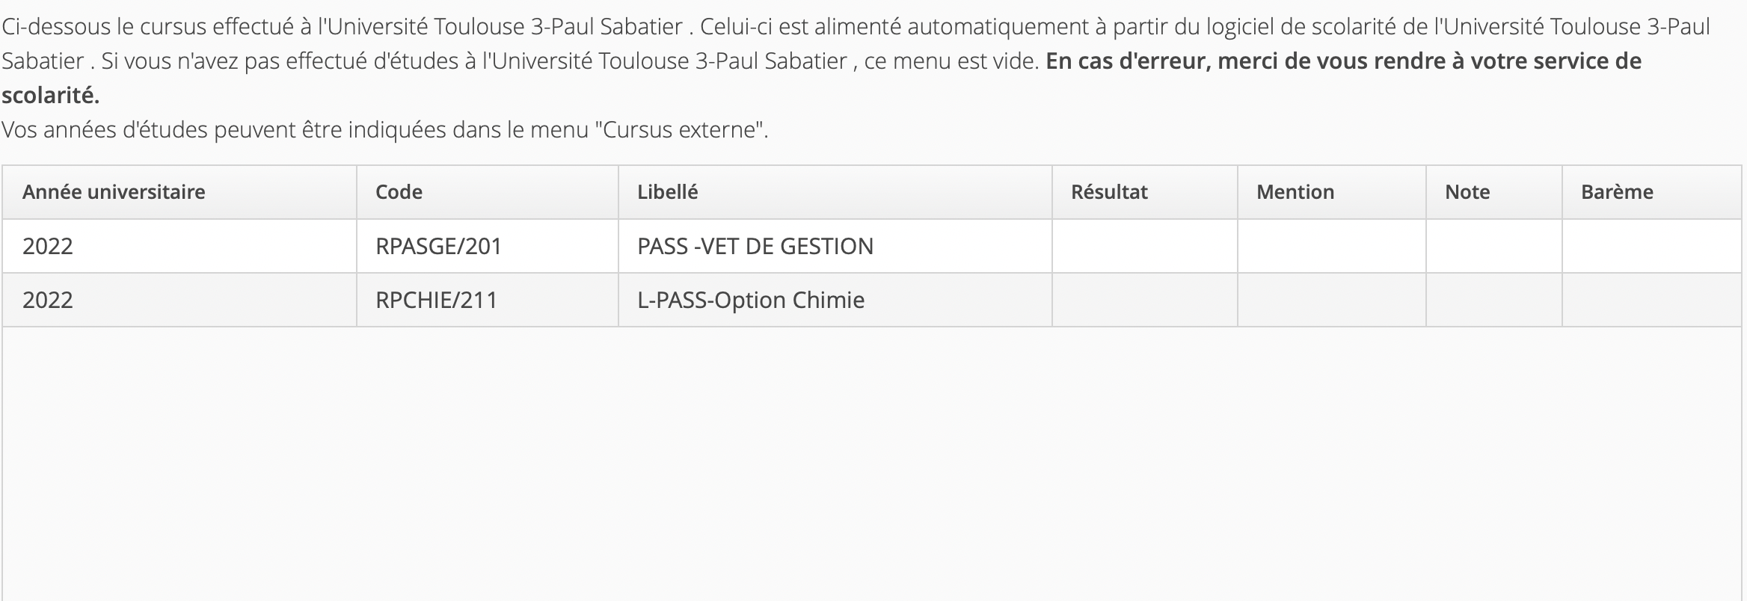Click the Code column header

pos(399,192)
